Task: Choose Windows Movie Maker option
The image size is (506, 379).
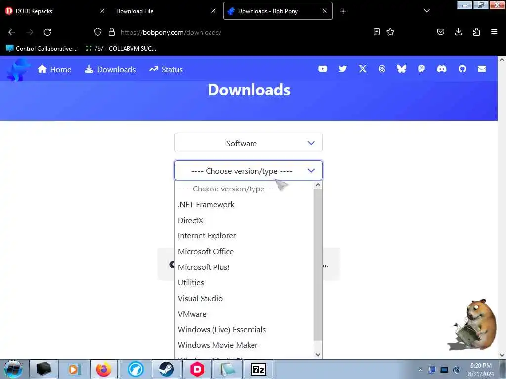Action: [x=244, y=345]
